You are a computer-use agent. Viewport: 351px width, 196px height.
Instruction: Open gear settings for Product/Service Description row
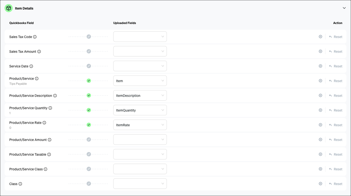[x=320, y=95]
